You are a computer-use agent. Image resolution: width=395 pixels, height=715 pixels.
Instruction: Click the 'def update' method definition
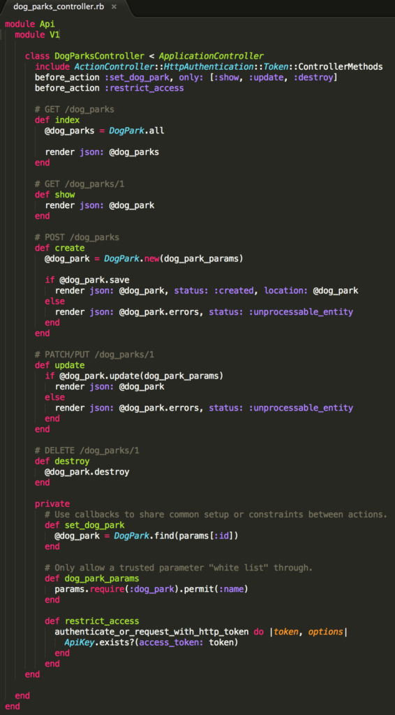(60, 366)
